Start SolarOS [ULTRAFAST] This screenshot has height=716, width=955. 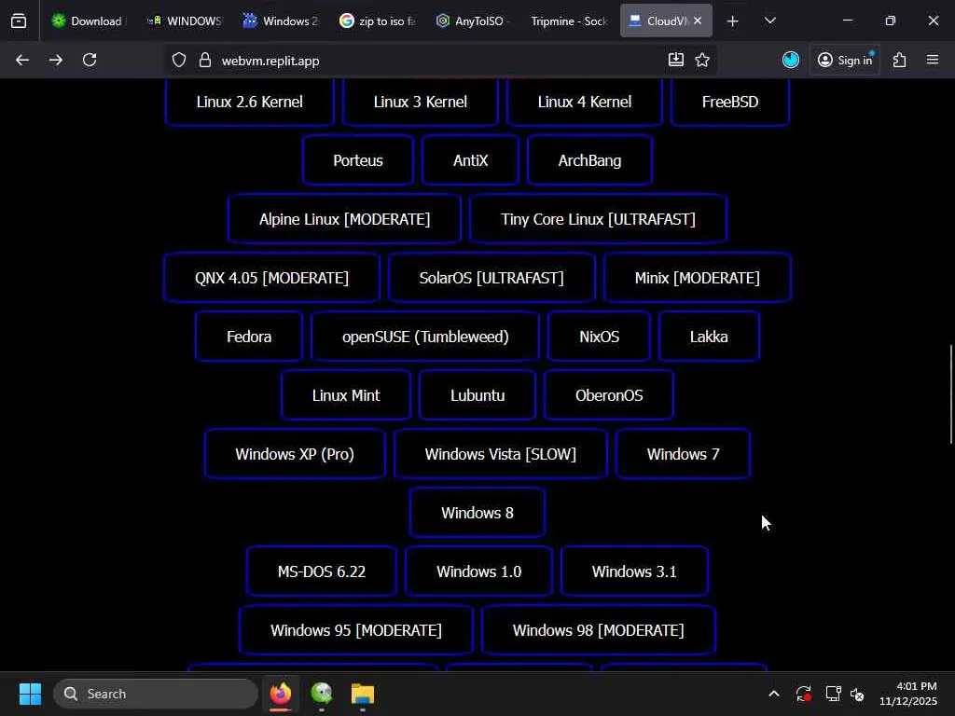tap(491, 278)
